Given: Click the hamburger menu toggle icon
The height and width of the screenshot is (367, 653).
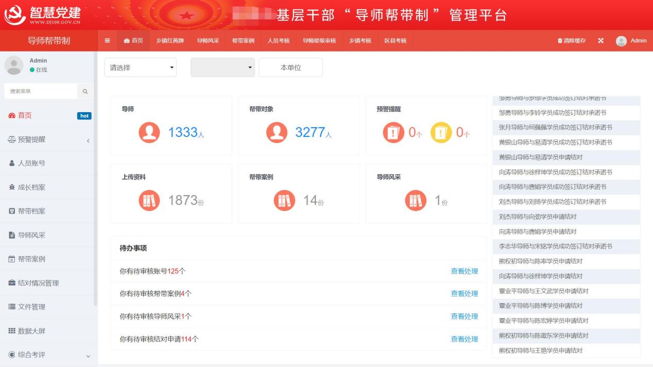Looking at the screenshot, I should tap(107, 41).
